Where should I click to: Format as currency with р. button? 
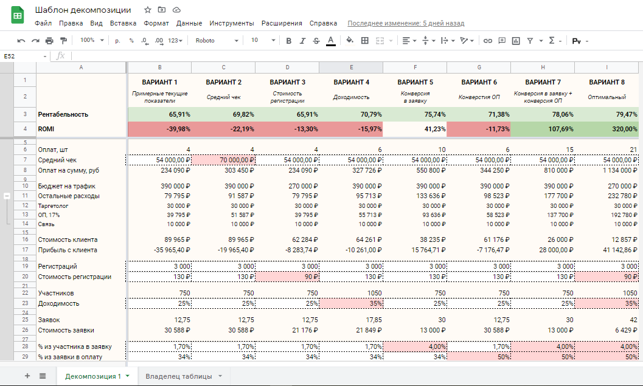(117, 41)
